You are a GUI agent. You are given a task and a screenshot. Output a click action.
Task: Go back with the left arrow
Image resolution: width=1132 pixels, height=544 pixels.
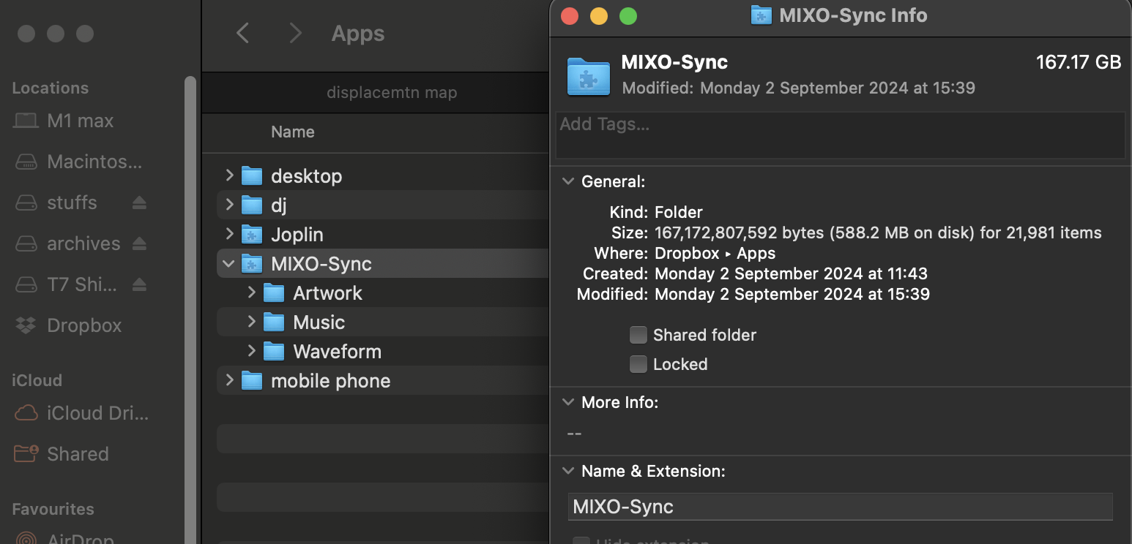click(x=243, y=34)
